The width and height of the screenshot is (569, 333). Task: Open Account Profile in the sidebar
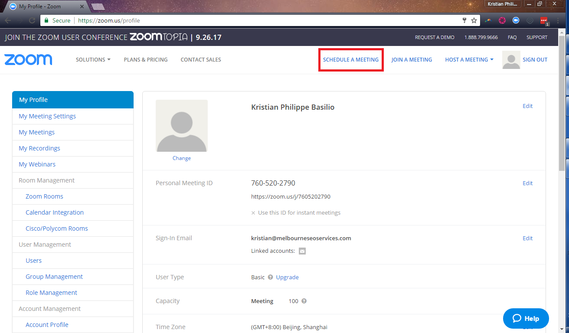(x=47, y=325)
